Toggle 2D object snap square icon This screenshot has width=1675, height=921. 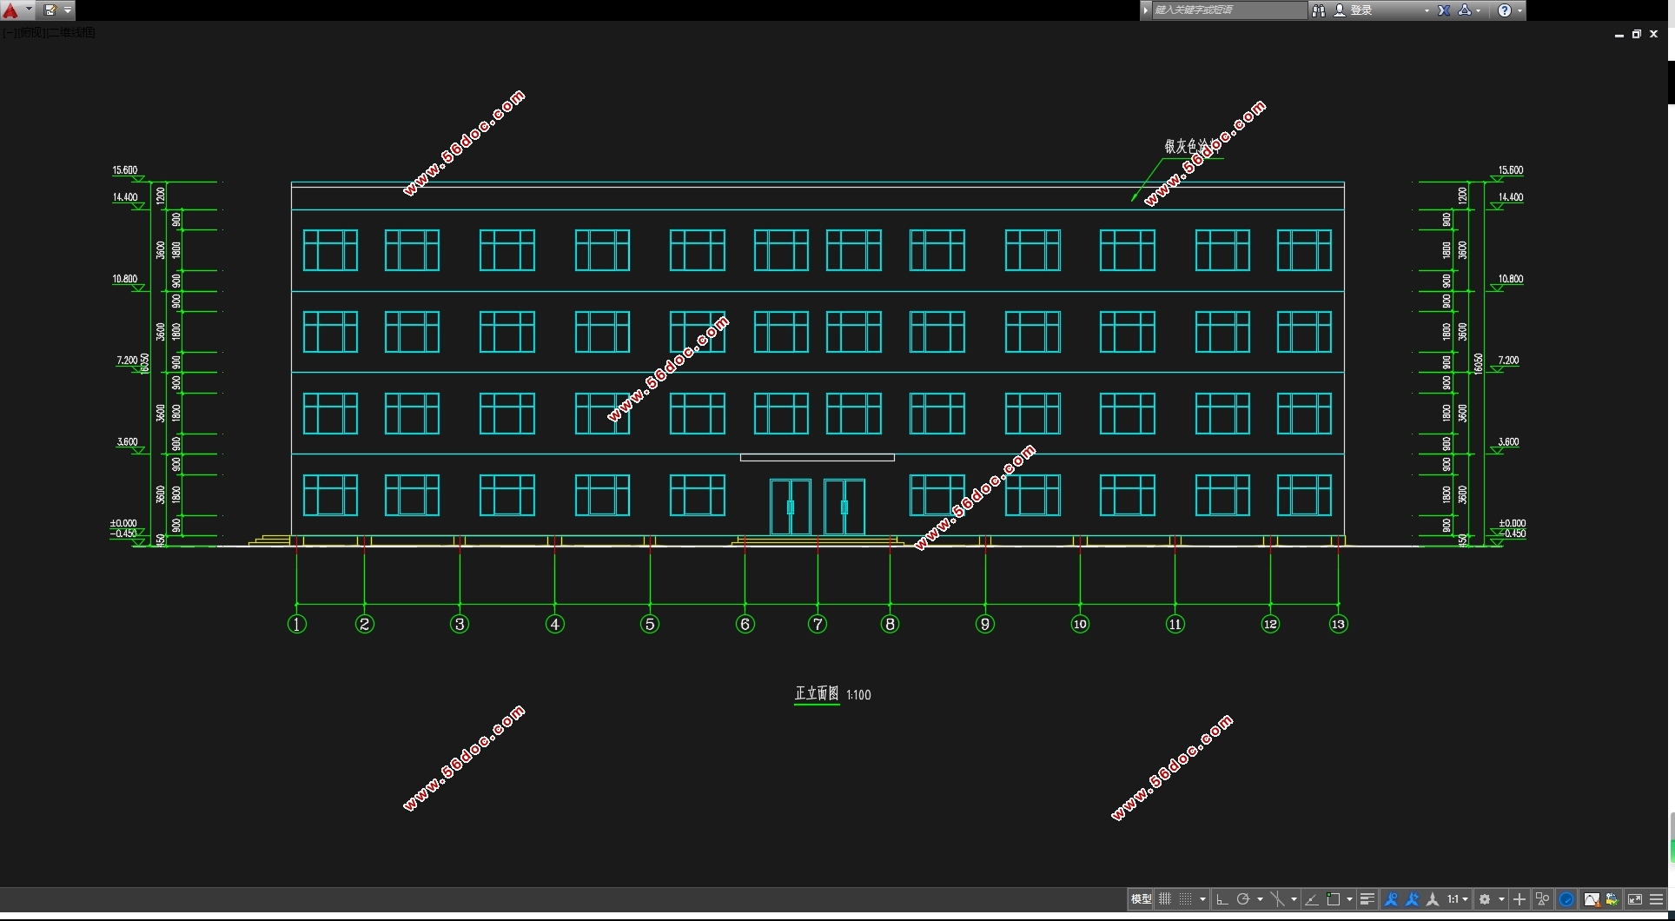coord(1334,899)
